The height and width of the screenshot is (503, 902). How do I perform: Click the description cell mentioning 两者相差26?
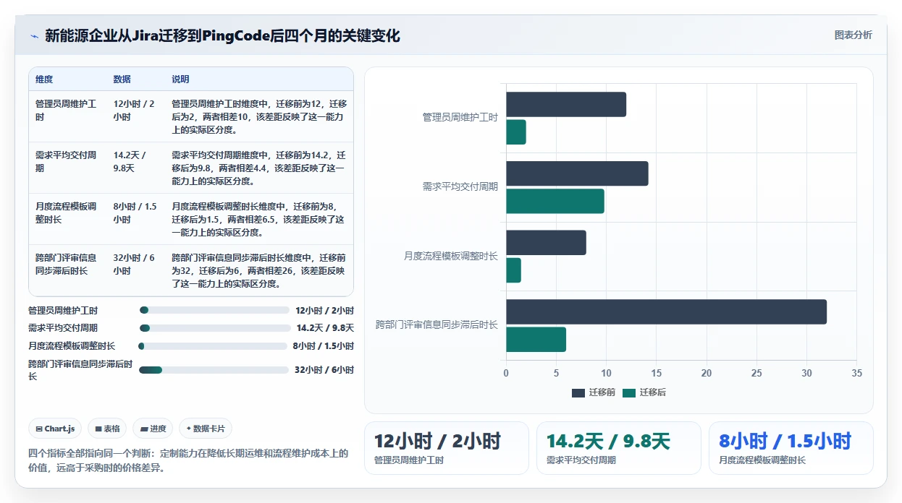259,271
